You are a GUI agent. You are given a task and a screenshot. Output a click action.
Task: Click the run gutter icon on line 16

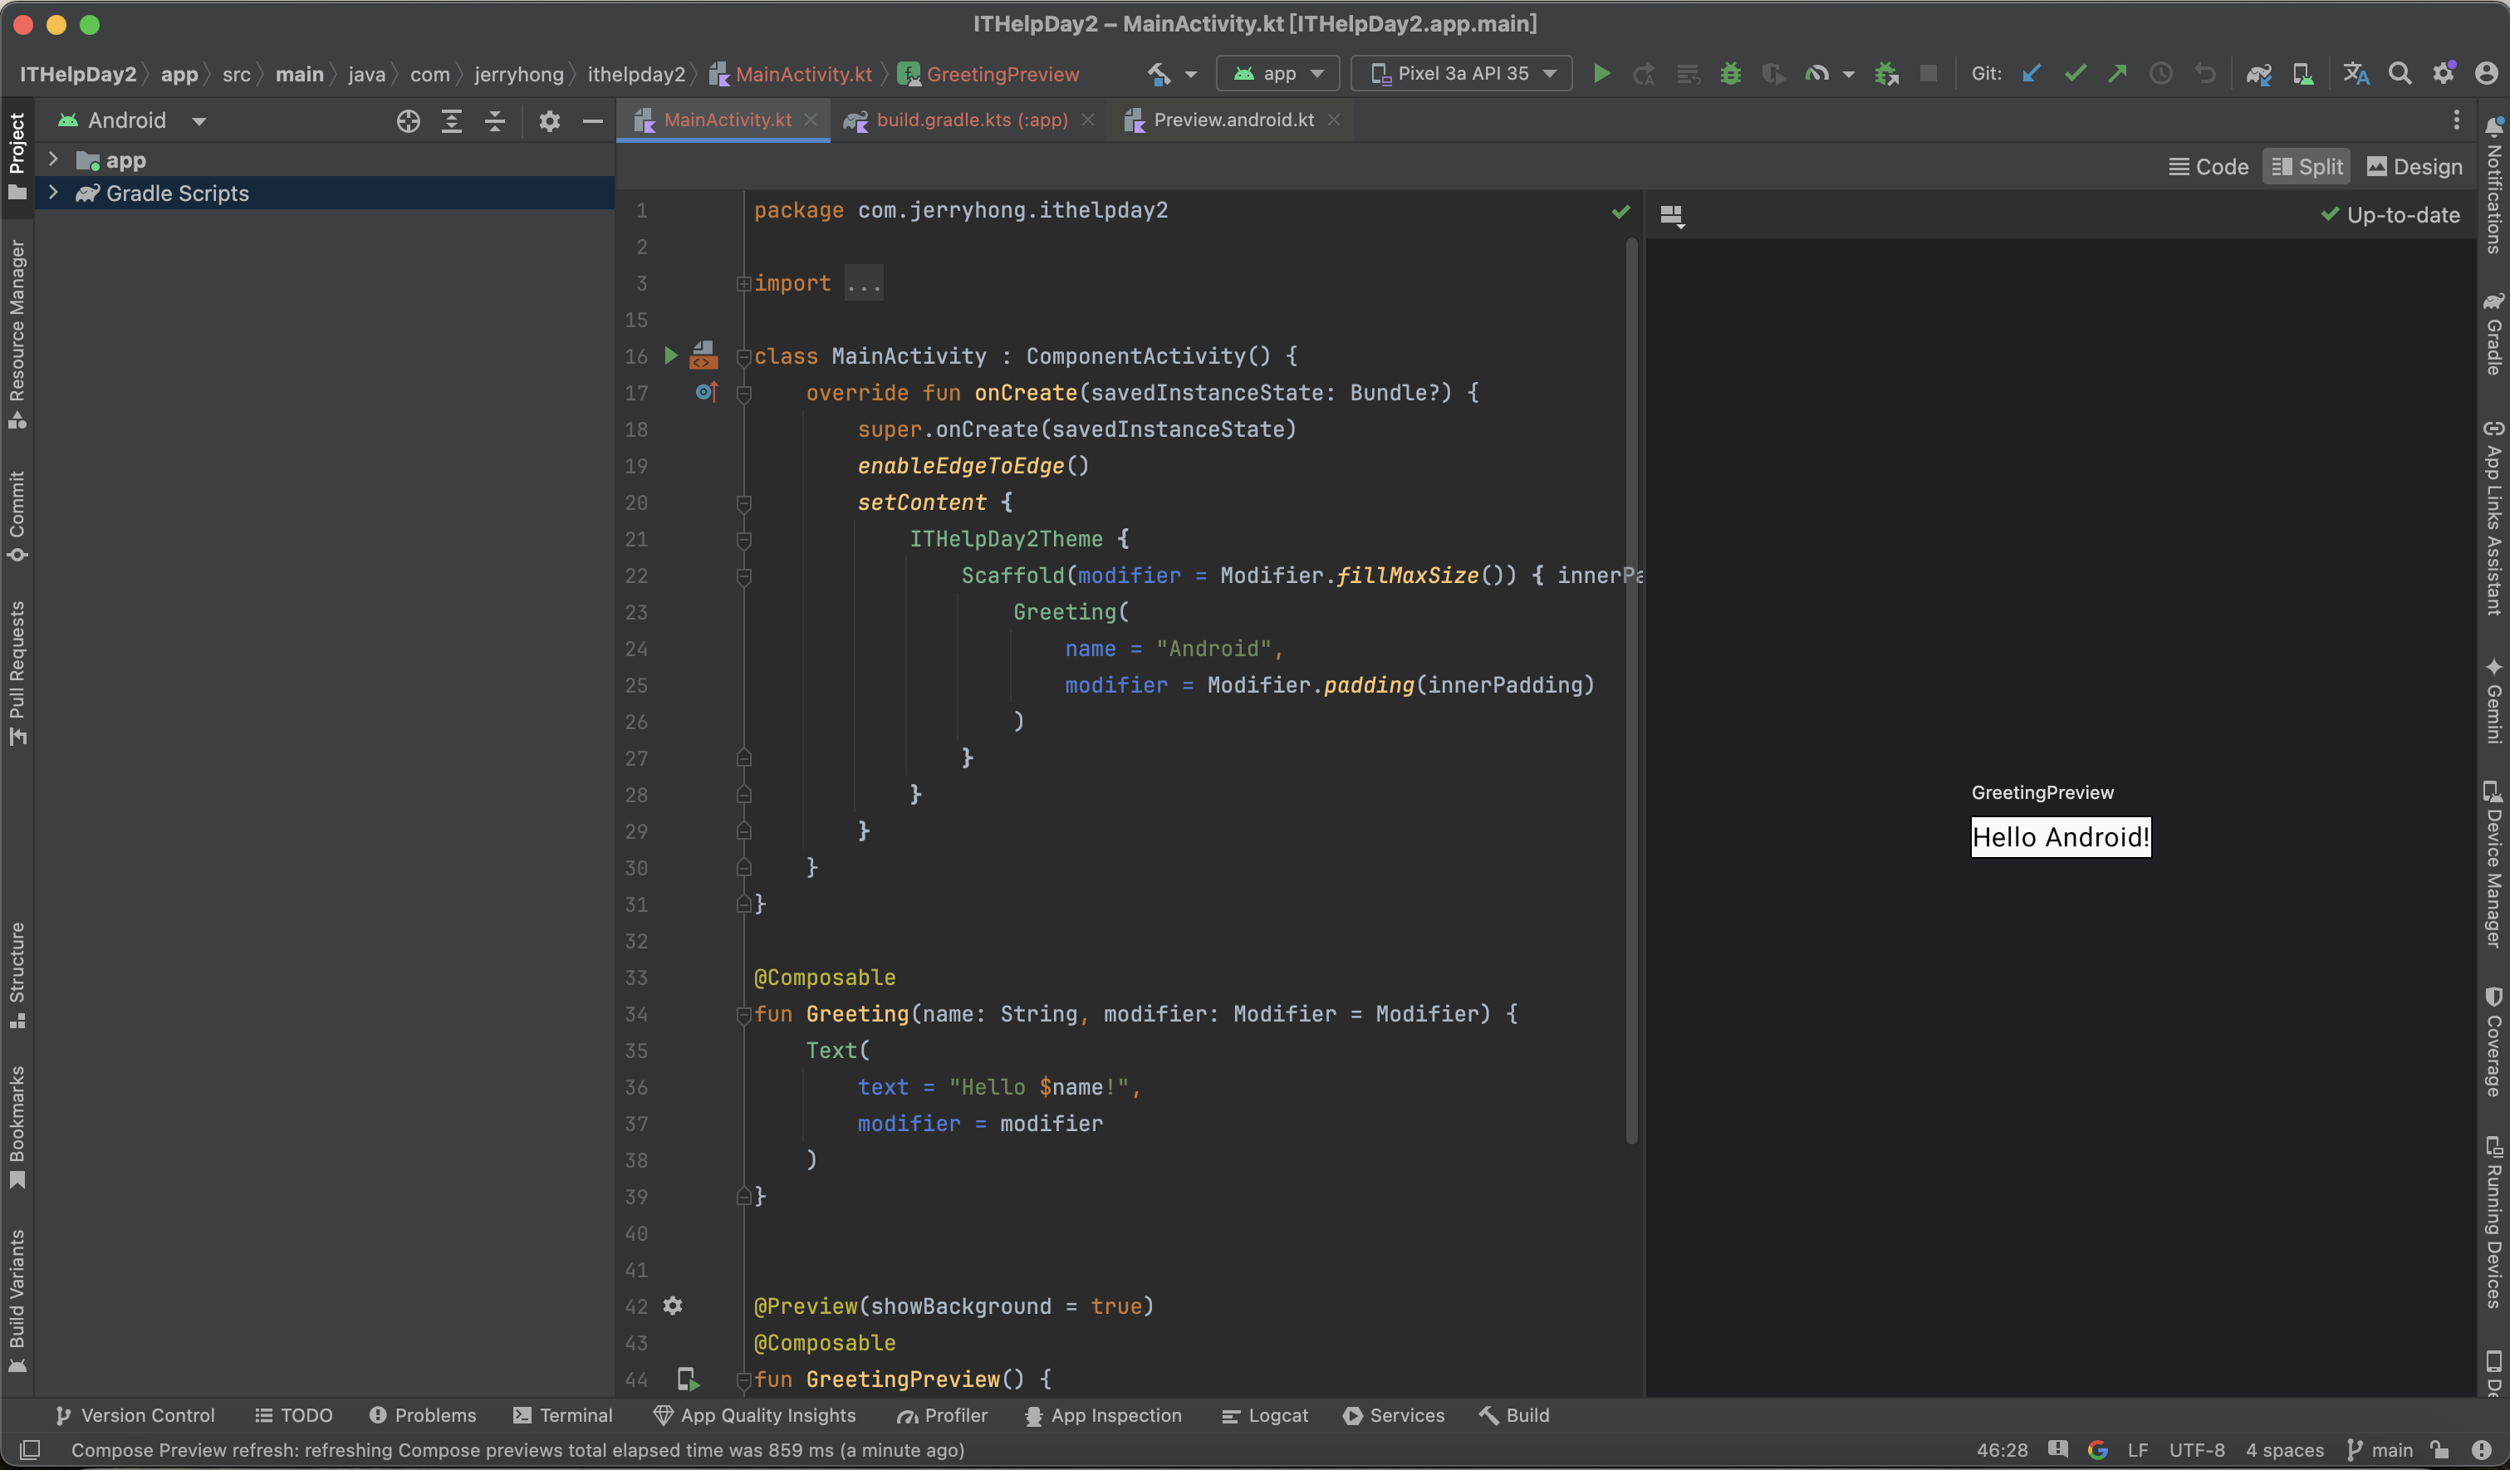tap(671, 355)
